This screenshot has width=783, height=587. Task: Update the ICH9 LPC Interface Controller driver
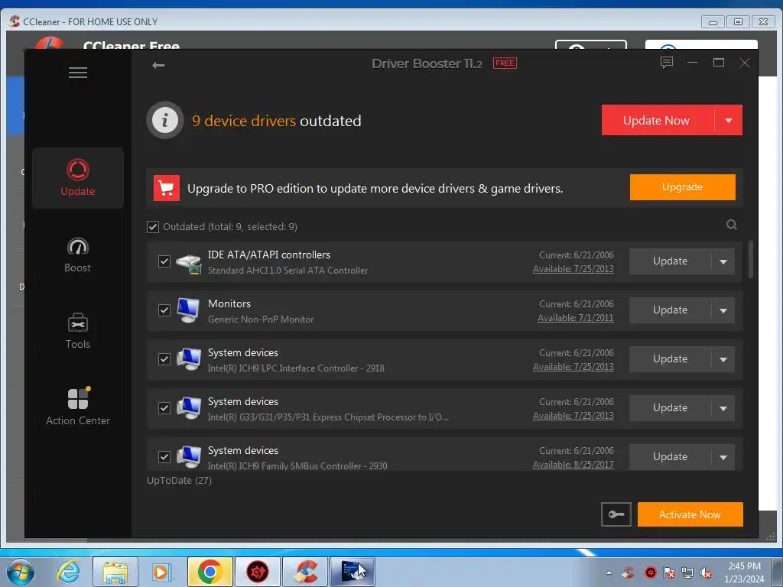pyautogui.click(x=670, y=359)
